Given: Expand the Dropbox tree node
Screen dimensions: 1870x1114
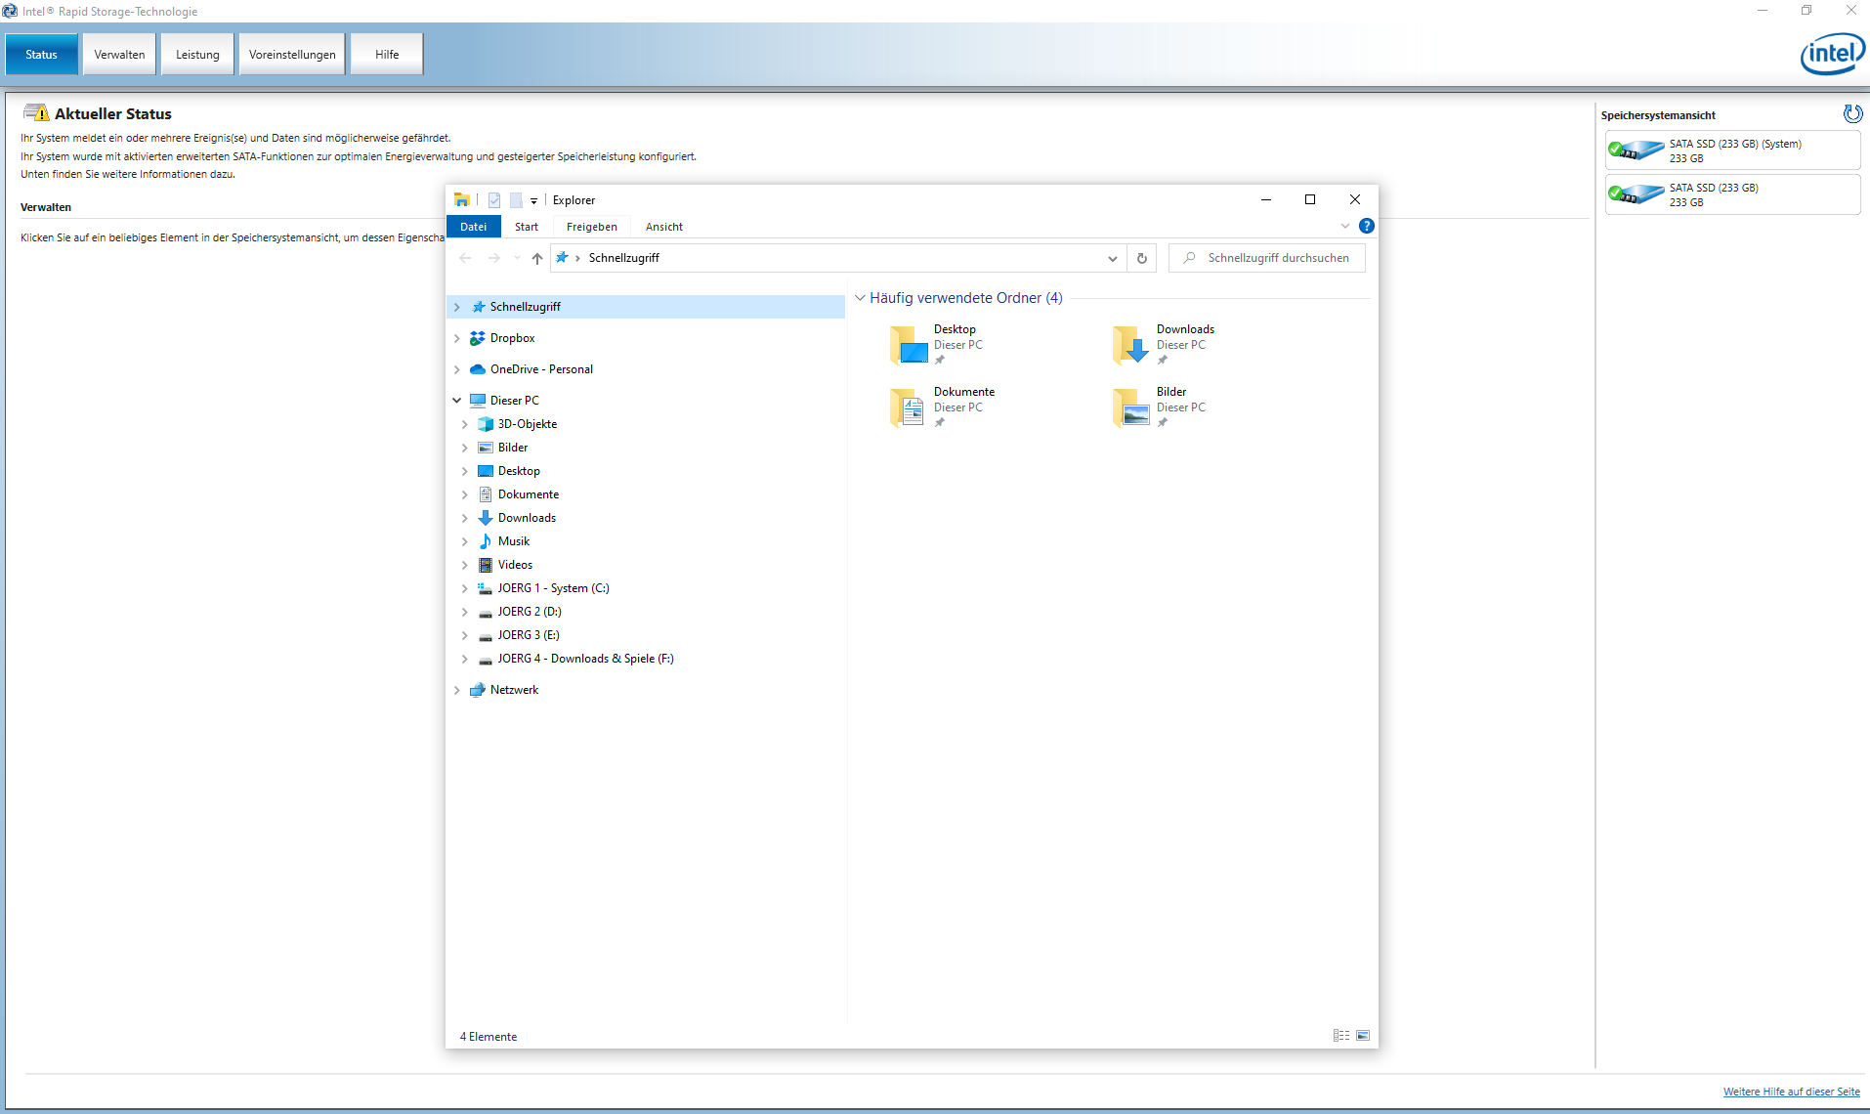Looking at the screenshot, I should [x=457, y=338].
